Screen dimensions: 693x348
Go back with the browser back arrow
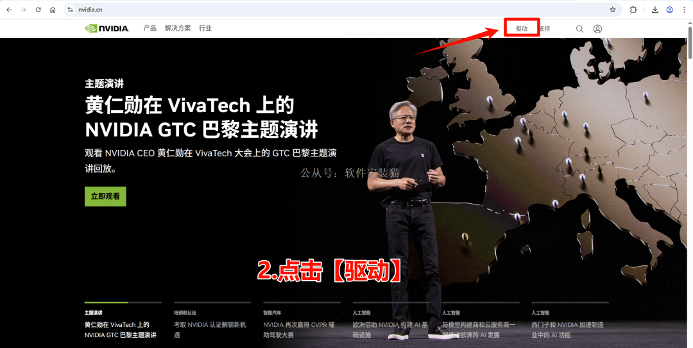click(x=9, y=10)
